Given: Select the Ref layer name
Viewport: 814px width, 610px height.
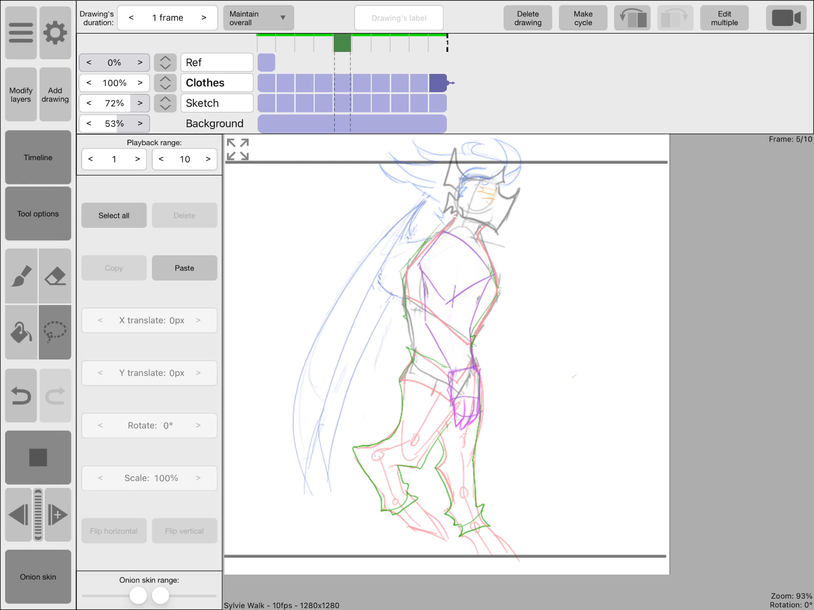Looking at the screenshot, I should point(217,62).
